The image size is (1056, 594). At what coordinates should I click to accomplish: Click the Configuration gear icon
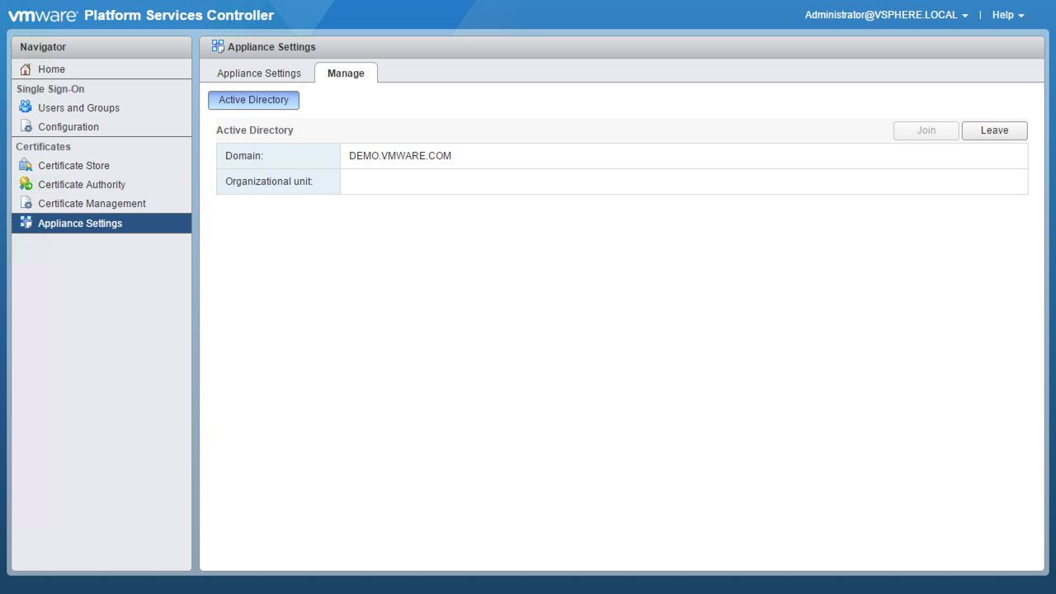[x=26, y=127]
